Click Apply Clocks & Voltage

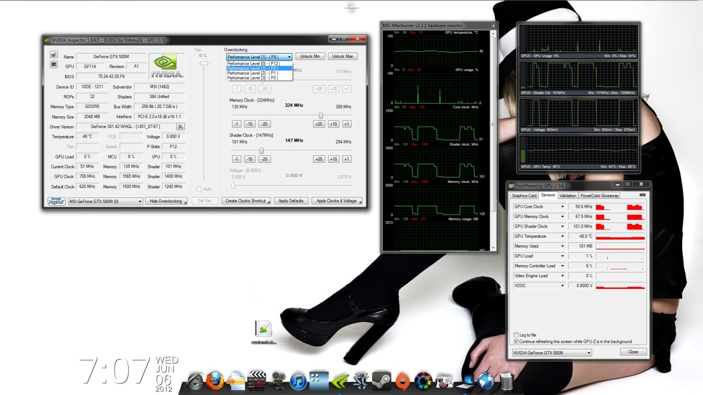(x=336, y=201)
